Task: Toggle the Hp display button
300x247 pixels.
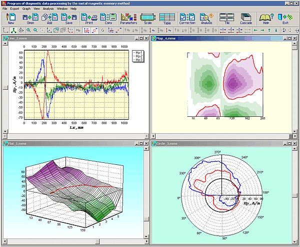Action: (78, 30)
